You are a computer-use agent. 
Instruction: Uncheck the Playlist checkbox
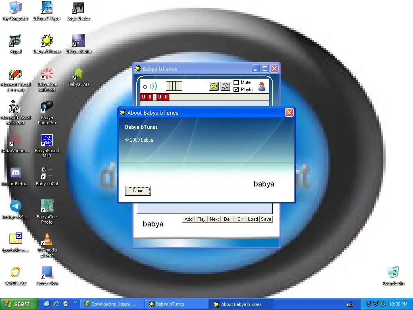[x=236, y=89]
